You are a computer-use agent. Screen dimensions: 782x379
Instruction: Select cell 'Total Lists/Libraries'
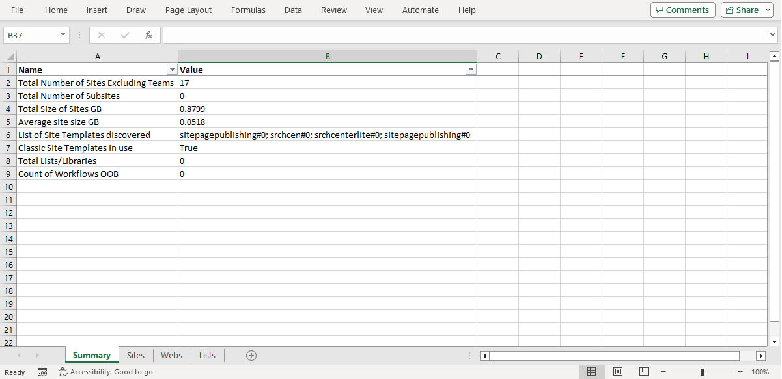click(x=98, y=161)
